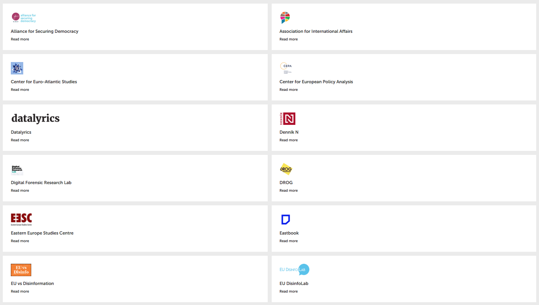Click the blue Eastbook logo
This screenshot has height=305, width=539.
click(x=285, y=219)
